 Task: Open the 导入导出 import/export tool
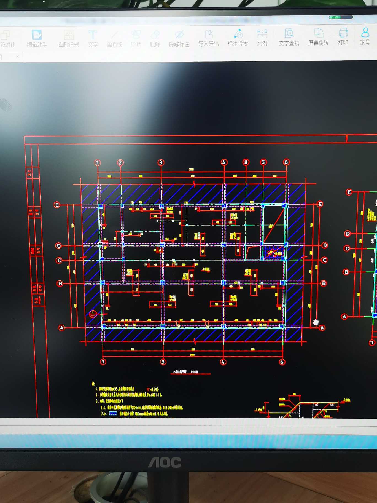pyautogui.click(x=209, y=38)
